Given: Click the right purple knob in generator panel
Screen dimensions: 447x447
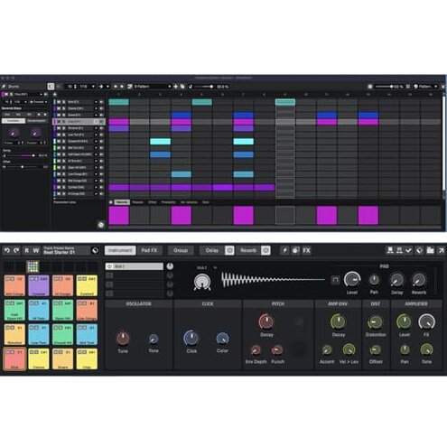Looking at the screenshot, I should [35, 133].
